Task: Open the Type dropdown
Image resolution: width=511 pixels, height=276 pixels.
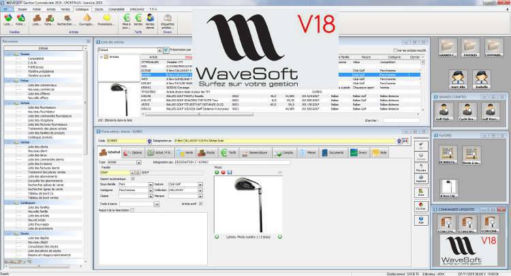Action: point(139,162)
